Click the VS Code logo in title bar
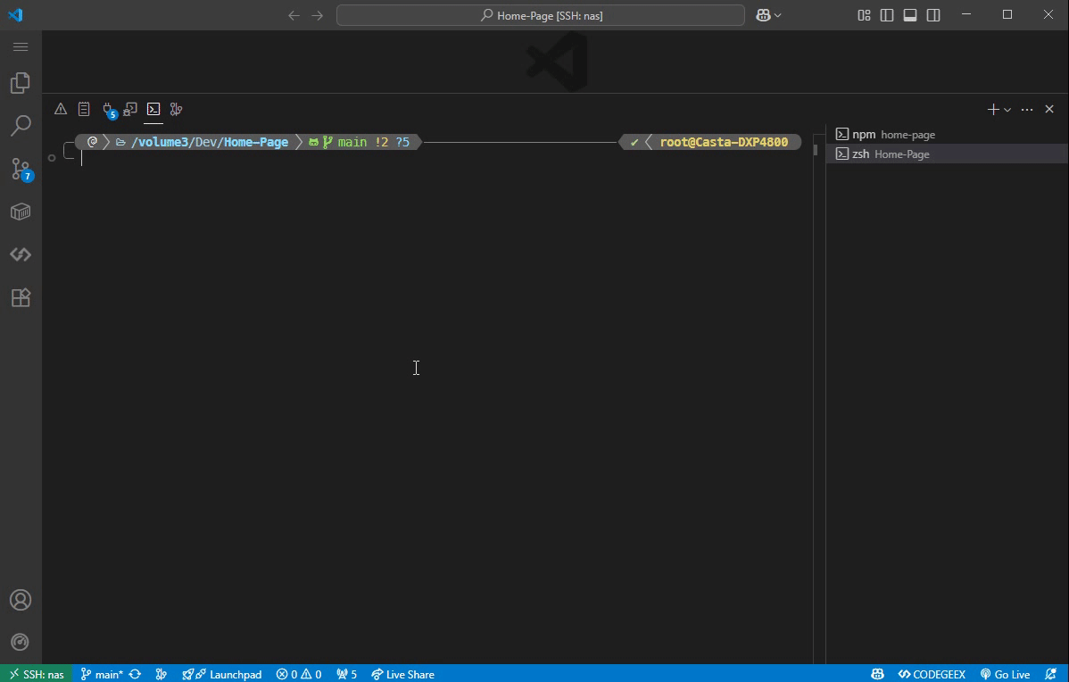1069x682 pixels. pyautogui.click(x=15, y=15)
